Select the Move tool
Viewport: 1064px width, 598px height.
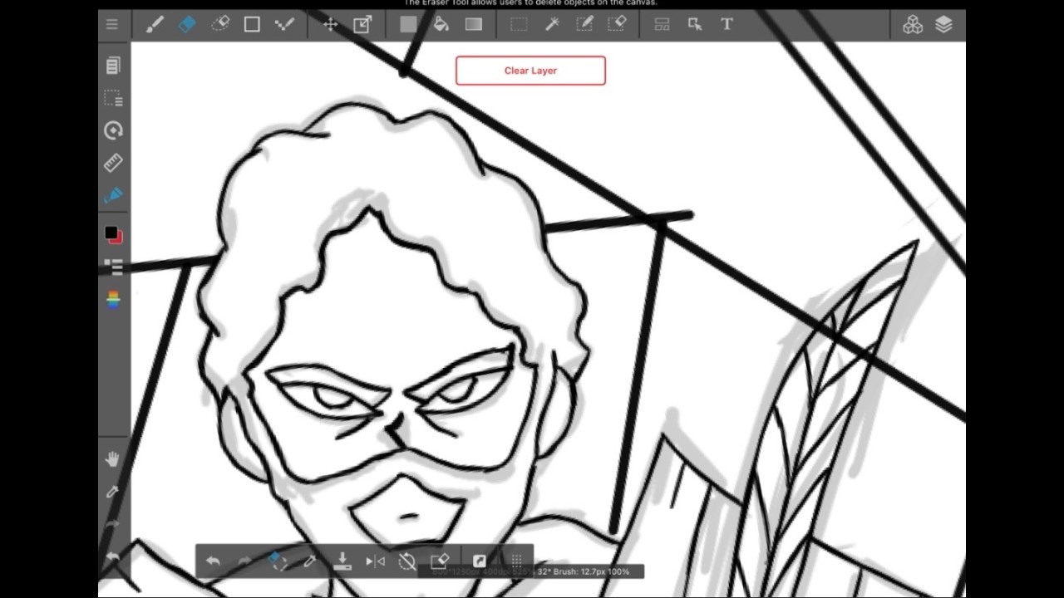click(331, 24)
